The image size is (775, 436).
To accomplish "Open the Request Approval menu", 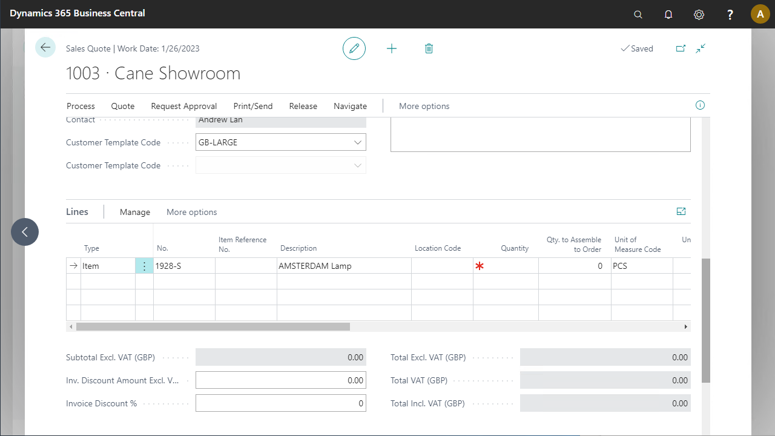I will (184, 106).
